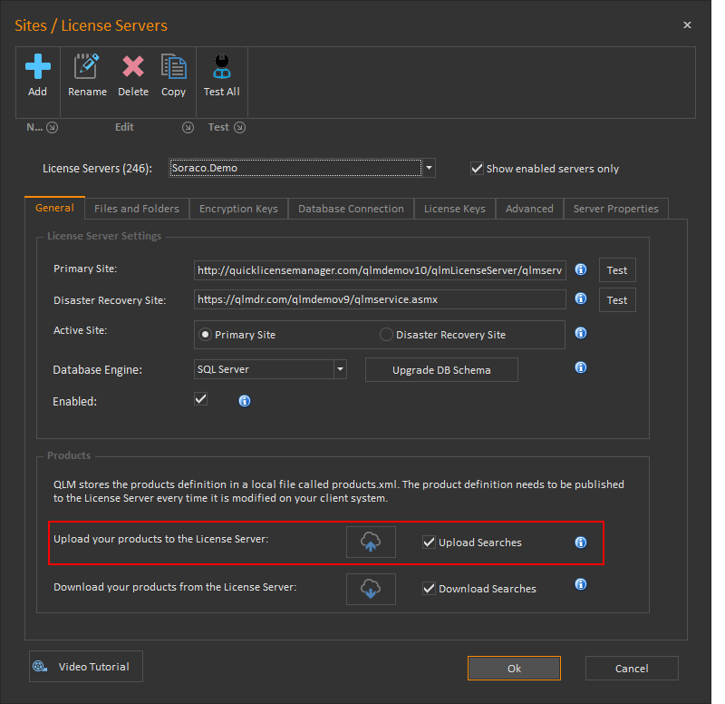Cancel the dialog
The height and width of the screenshot is (704, 725).
(632, 669)
